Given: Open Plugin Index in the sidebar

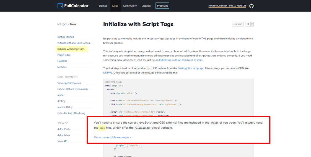Looking at the screenshot, I should point(64,55).
